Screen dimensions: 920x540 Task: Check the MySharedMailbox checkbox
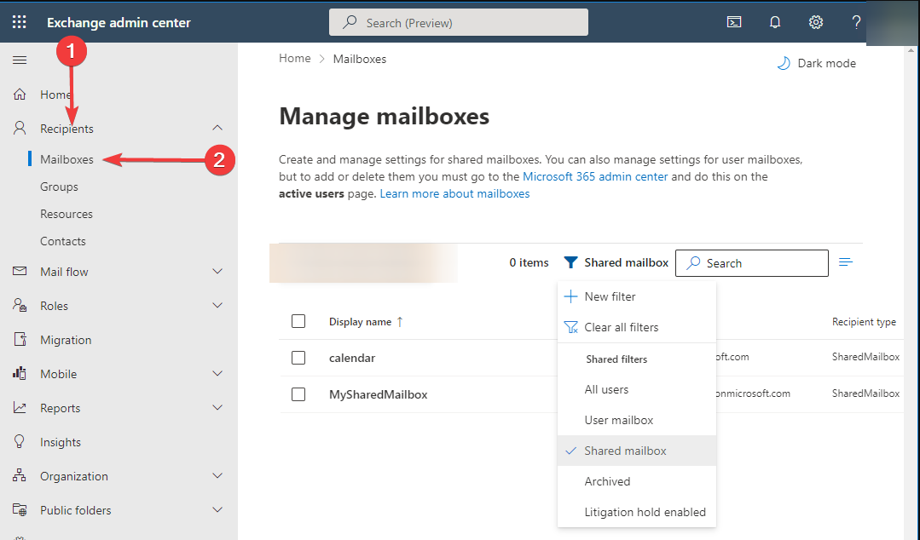coord(298,394)
